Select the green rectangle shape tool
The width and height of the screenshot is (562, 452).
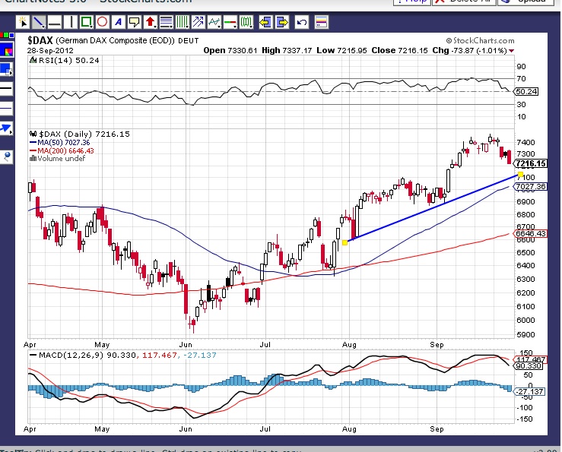(x=85, y=22)
